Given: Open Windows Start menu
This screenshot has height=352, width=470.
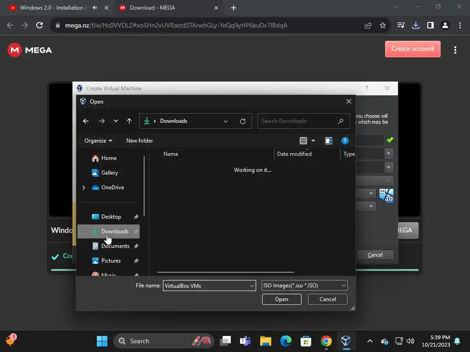Looking at the screenshot, I should coord(102,341).
